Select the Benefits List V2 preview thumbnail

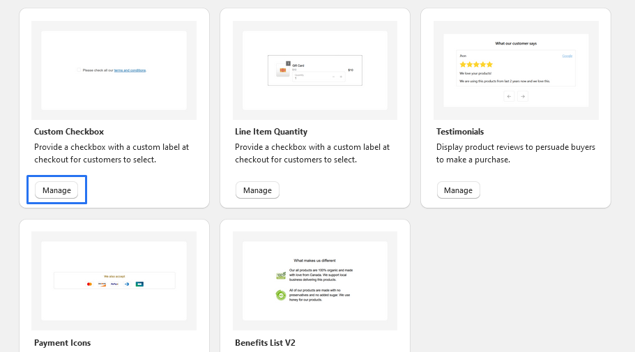point(314,281)
